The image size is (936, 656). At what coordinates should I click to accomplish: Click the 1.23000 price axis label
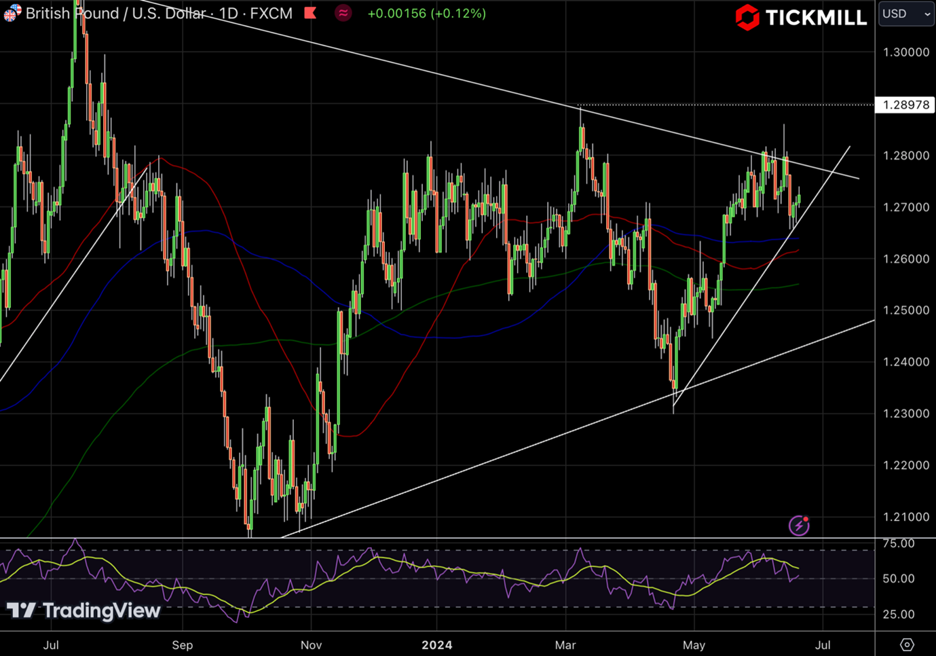point(906,414)
